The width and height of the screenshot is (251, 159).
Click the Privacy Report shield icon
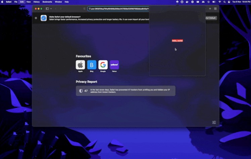click(x=81, y=91)
